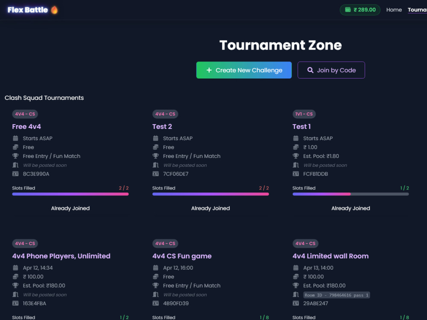Click ID card icon beside 163E4FBA

[x=15, y=303]
